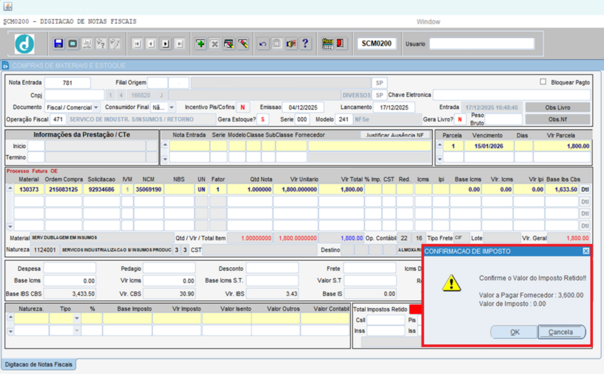Enable the Bloquear Pagto checkbox
Viewport: 604px width, 374px height.
[543, 82]
